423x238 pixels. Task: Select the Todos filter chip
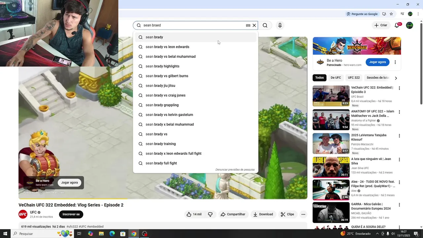pos(320,78)
